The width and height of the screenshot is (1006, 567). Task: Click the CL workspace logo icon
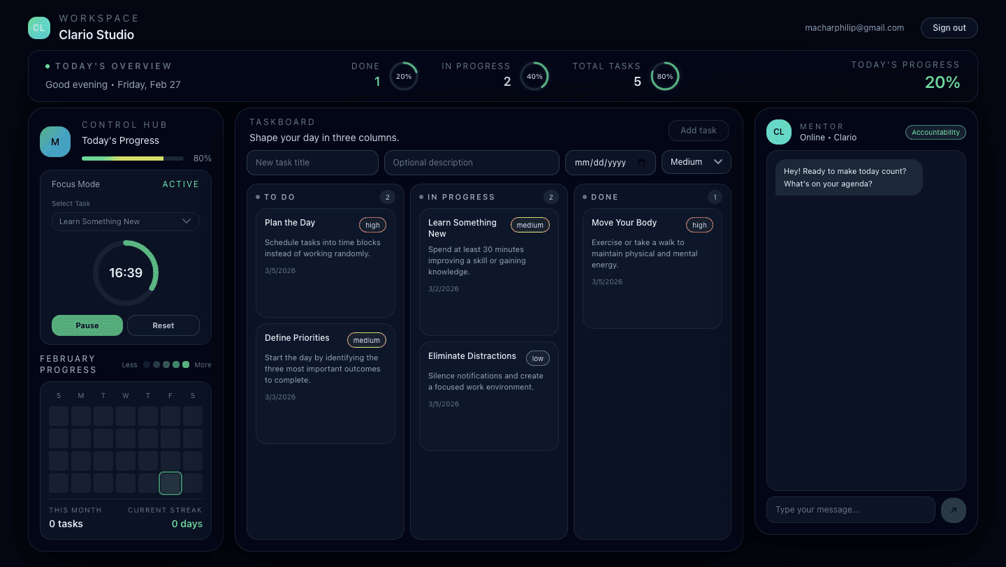[x=39, y=28]
